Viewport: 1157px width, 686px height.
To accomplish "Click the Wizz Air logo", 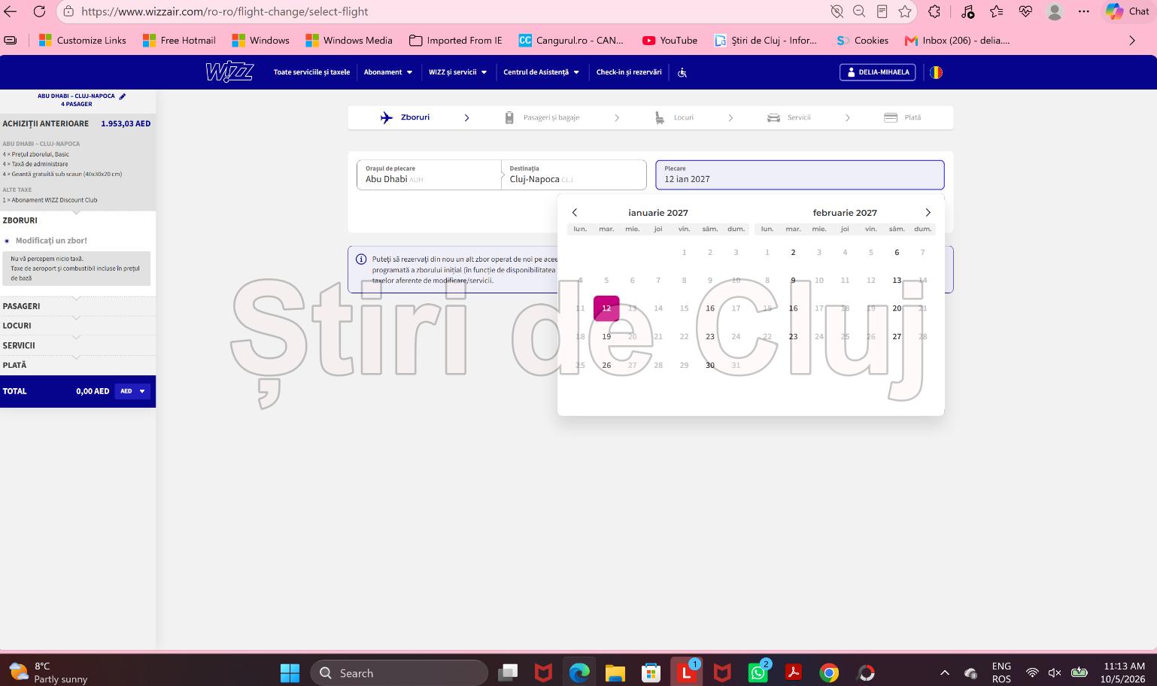I will click(x=229, y=72).
